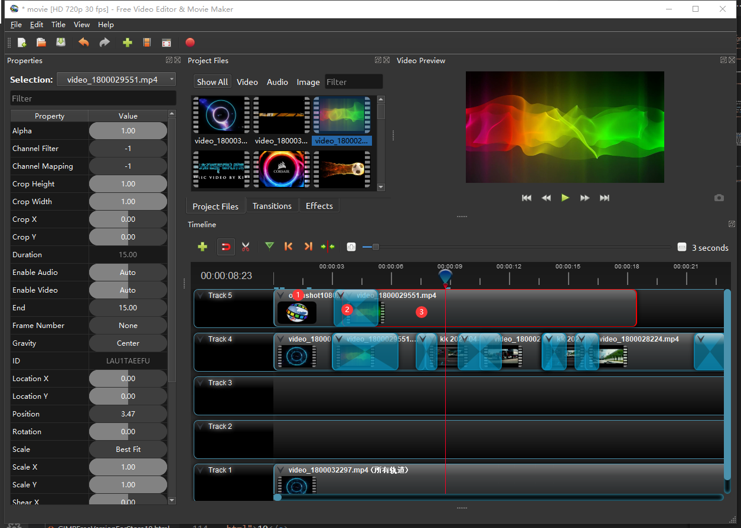Open a project using the folder icon
The height and width of the screenshot is (528, 741).
pyautogui.click(x=41, y=42)
